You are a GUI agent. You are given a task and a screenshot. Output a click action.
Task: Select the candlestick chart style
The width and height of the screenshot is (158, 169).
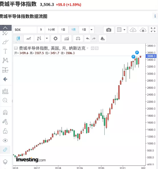pyautogui.click(x=18, y=38)
